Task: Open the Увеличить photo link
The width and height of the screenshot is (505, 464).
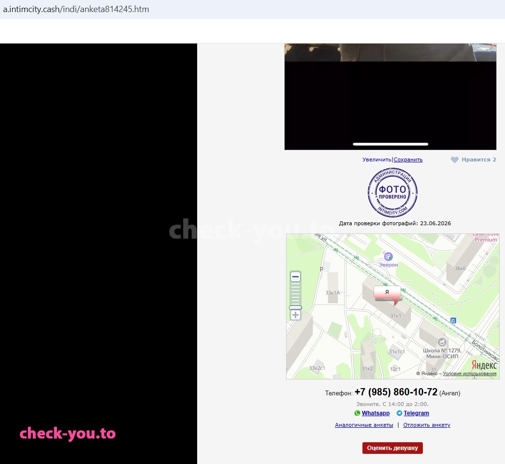Action: coord(376,159)
